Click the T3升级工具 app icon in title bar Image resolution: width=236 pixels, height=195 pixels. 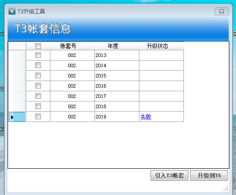click(x=12, y=11)
